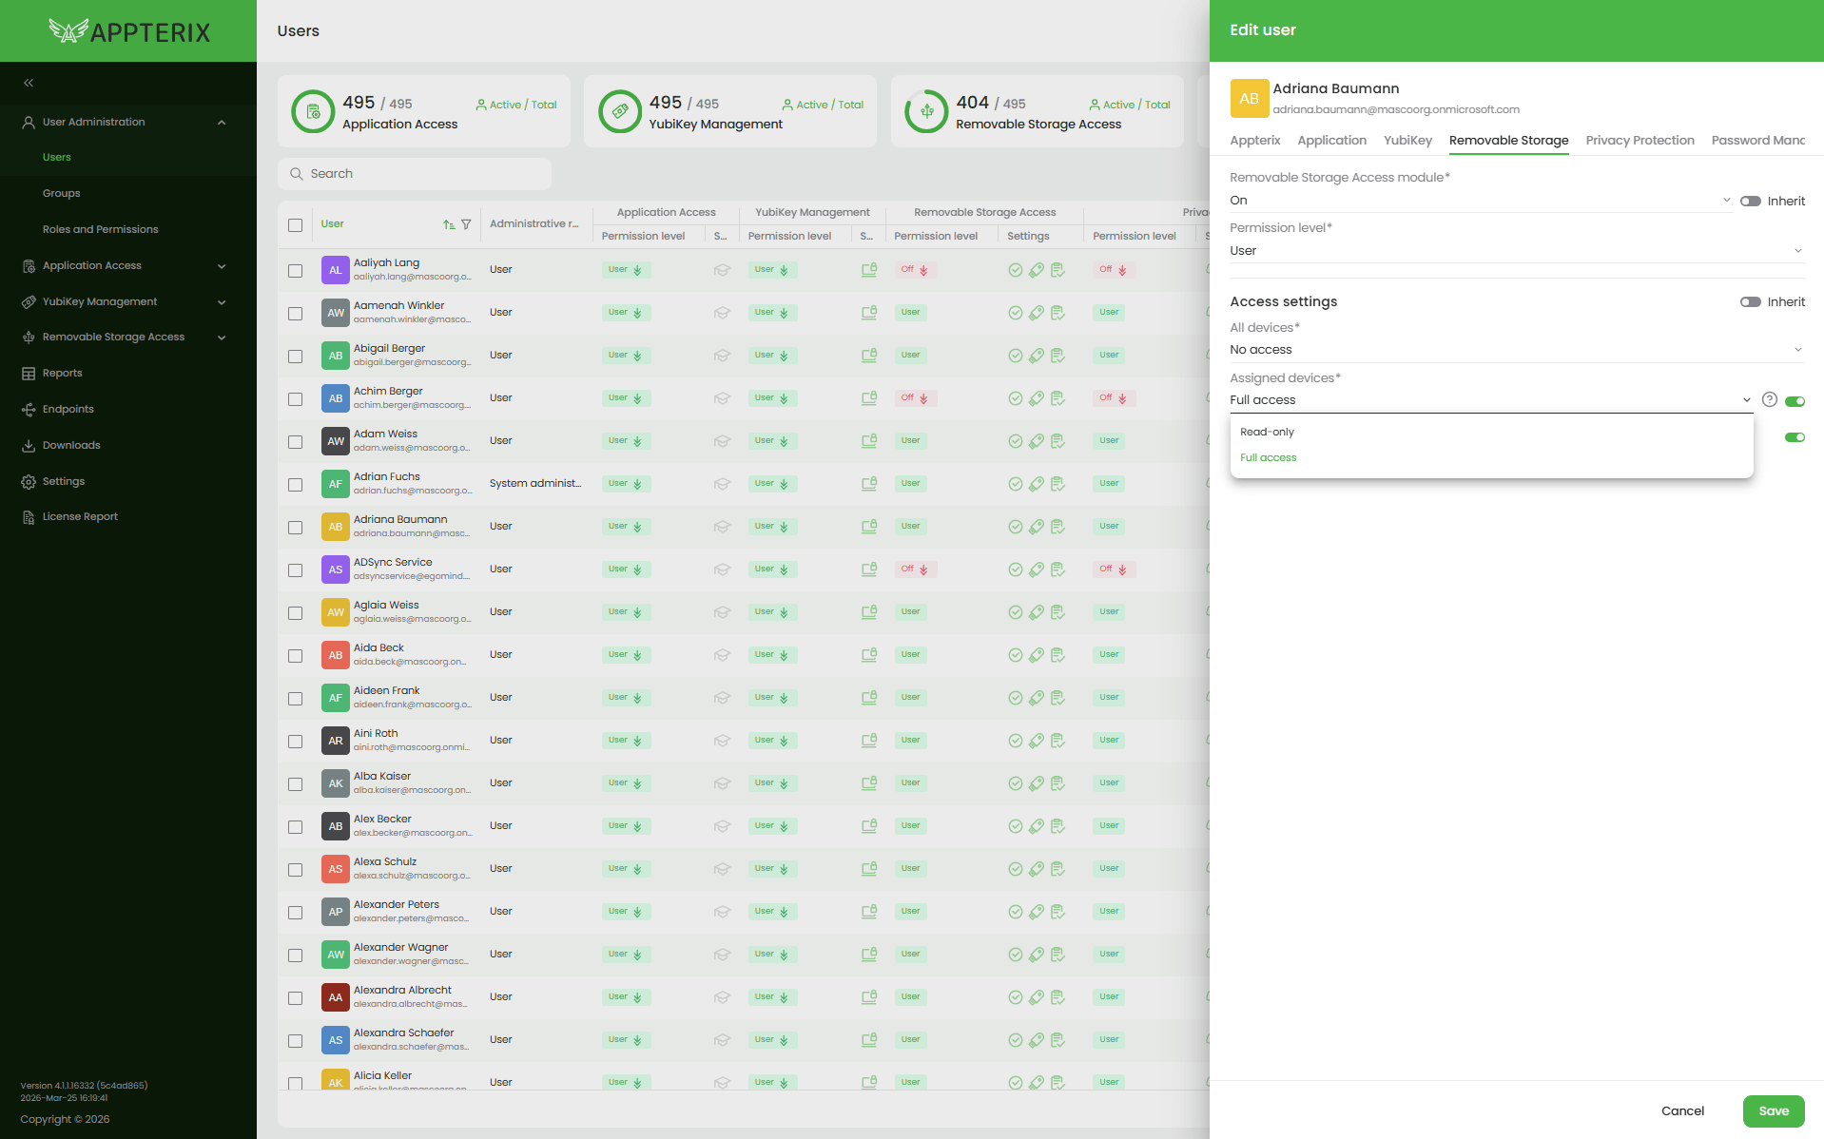Open Settings from the sidebar
Screen dimensions: 1824x1139
click(x=63, y=482)
